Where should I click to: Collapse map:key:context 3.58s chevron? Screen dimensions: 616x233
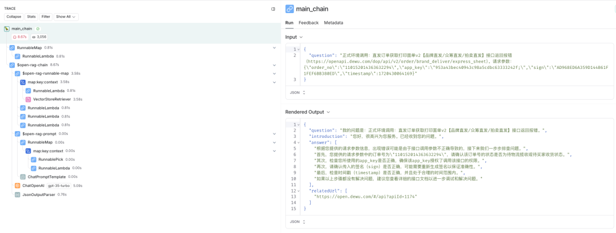point(274,82)
